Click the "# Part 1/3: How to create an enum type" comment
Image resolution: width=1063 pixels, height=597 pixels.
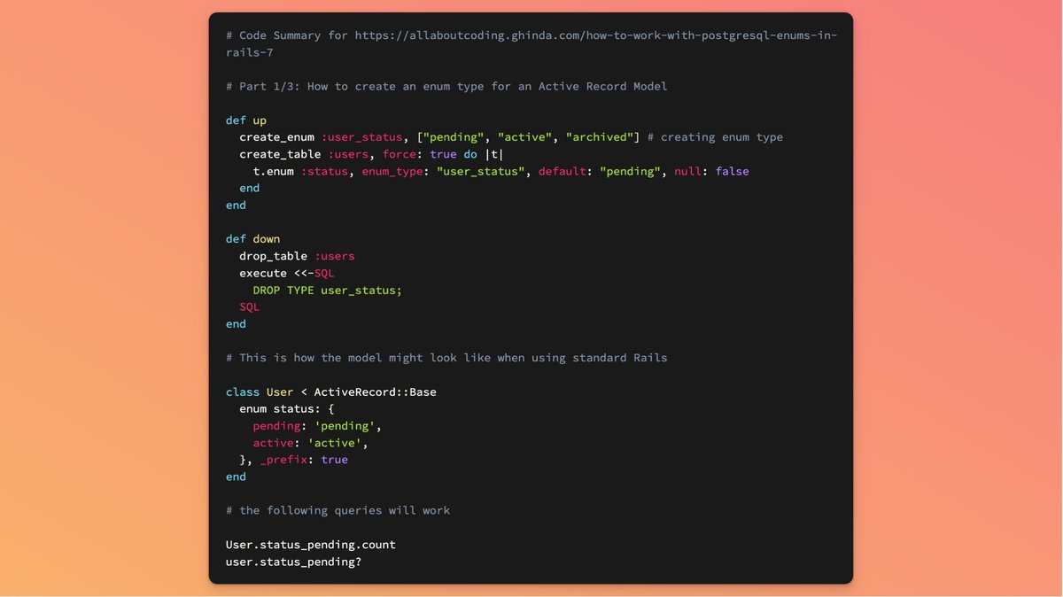446,87
